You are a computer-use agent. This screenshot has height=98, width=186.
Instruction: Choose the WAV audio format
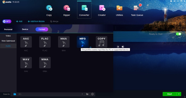coord(26,63)
